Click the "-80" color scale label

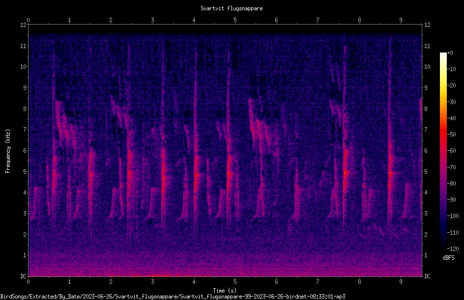click(x=452, y=184)
